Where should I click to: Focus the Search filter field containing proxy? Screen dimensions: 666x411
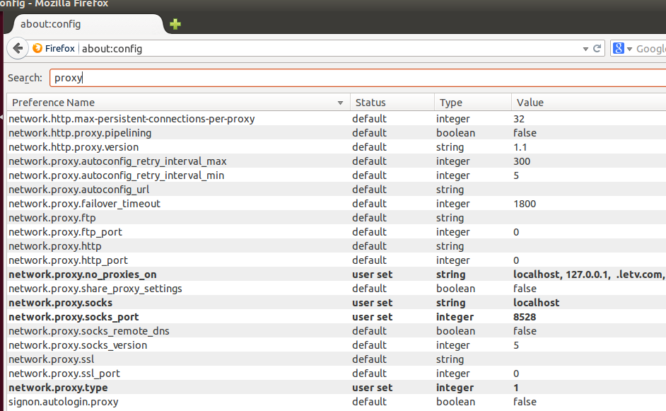pyautogui.click(x=358, y=78)
